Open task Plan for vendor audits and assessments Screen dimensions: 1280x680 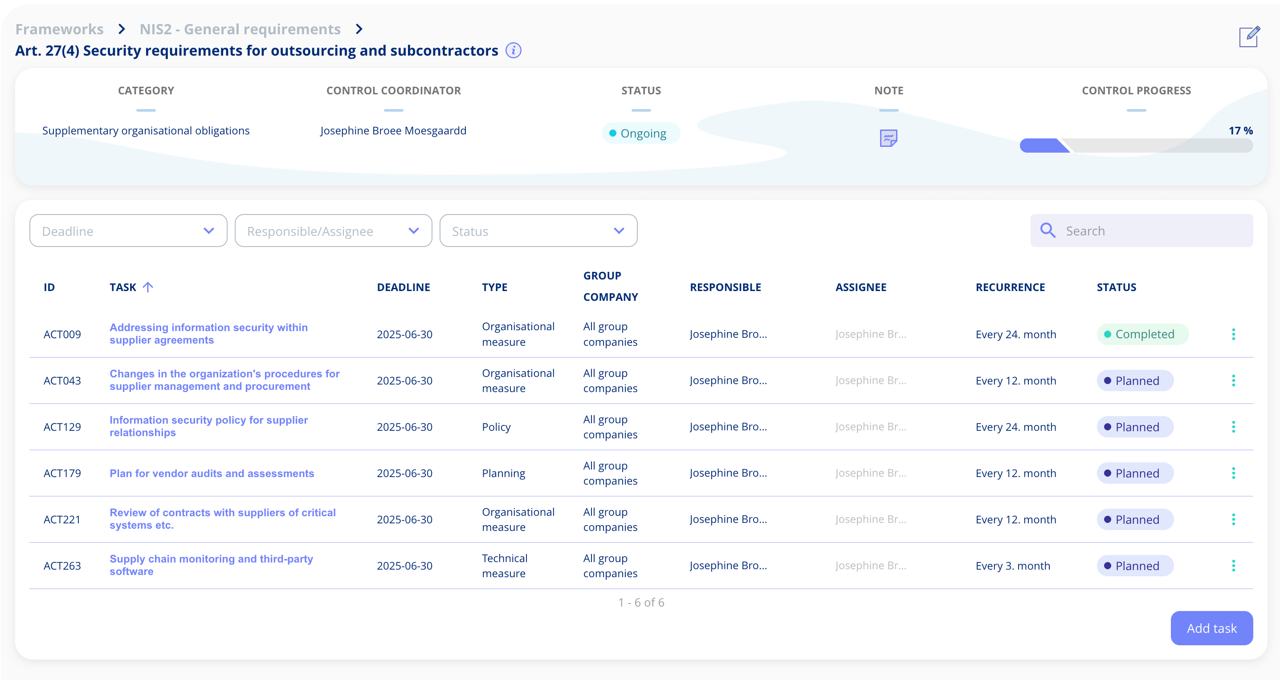212,474
